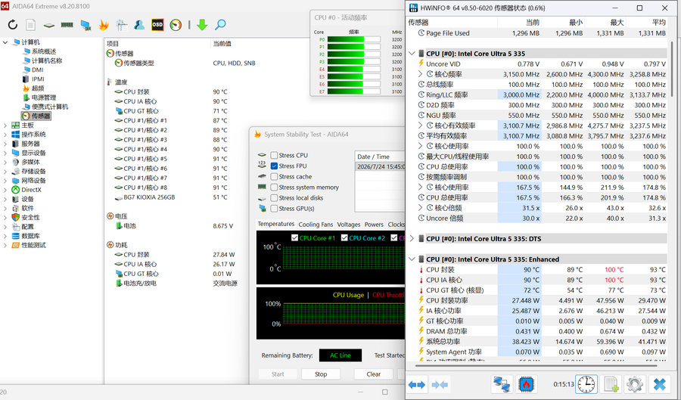Uncheck the Stress FPU checkbox
The image size is (681, 400).
click(274, 166)
